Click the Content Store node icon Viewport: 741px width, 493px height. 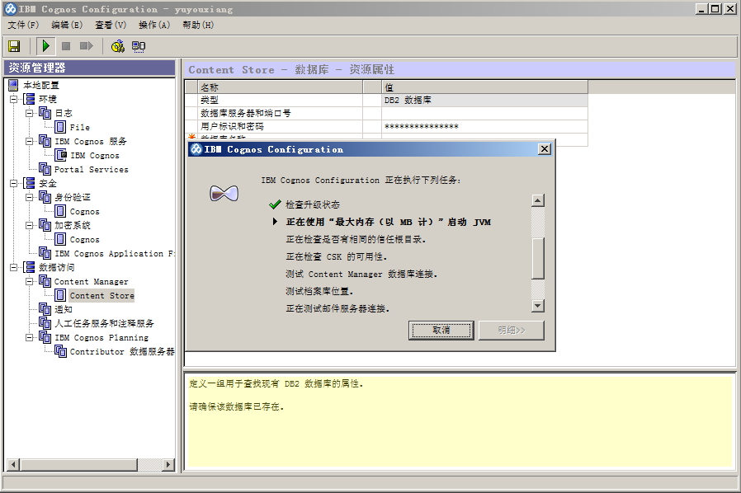point(60,295)
